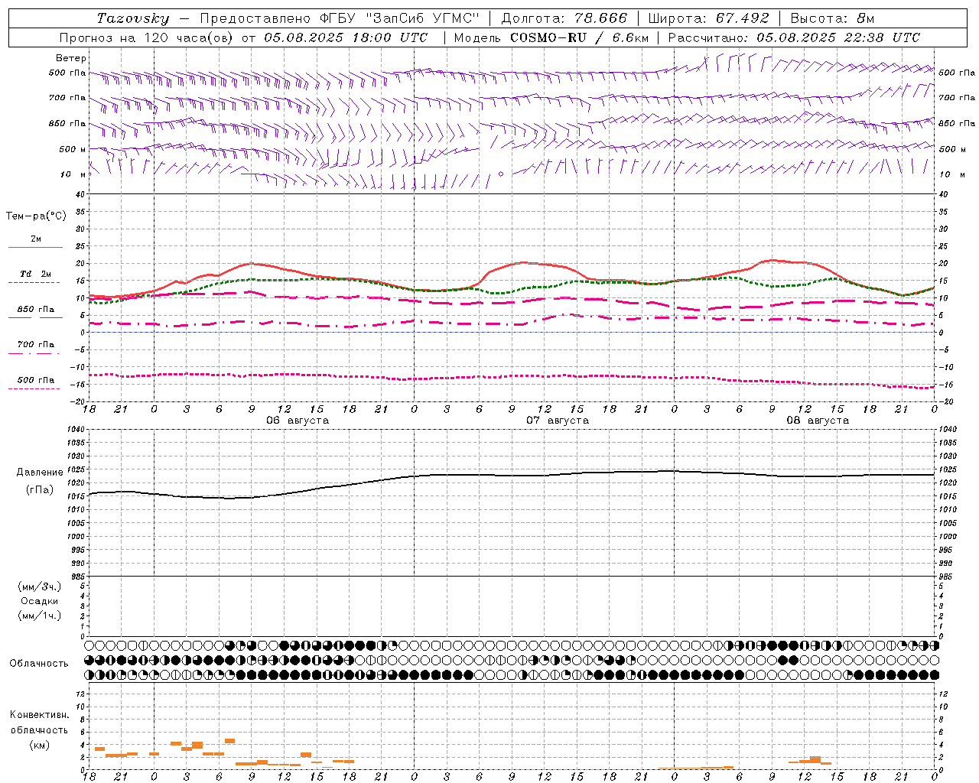This screenshot has height=783, width=979.
Task: Click the "(гПа)" unit label under Давление
Action: click(x=40, y=489)
